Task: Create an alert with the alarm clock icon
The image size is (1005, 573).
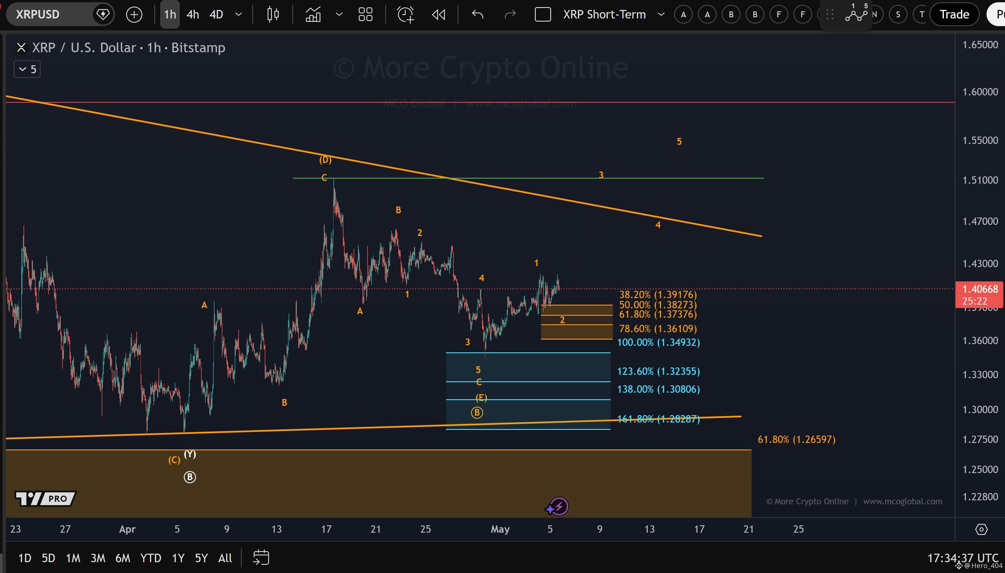Action: click(x=405, y=14)
